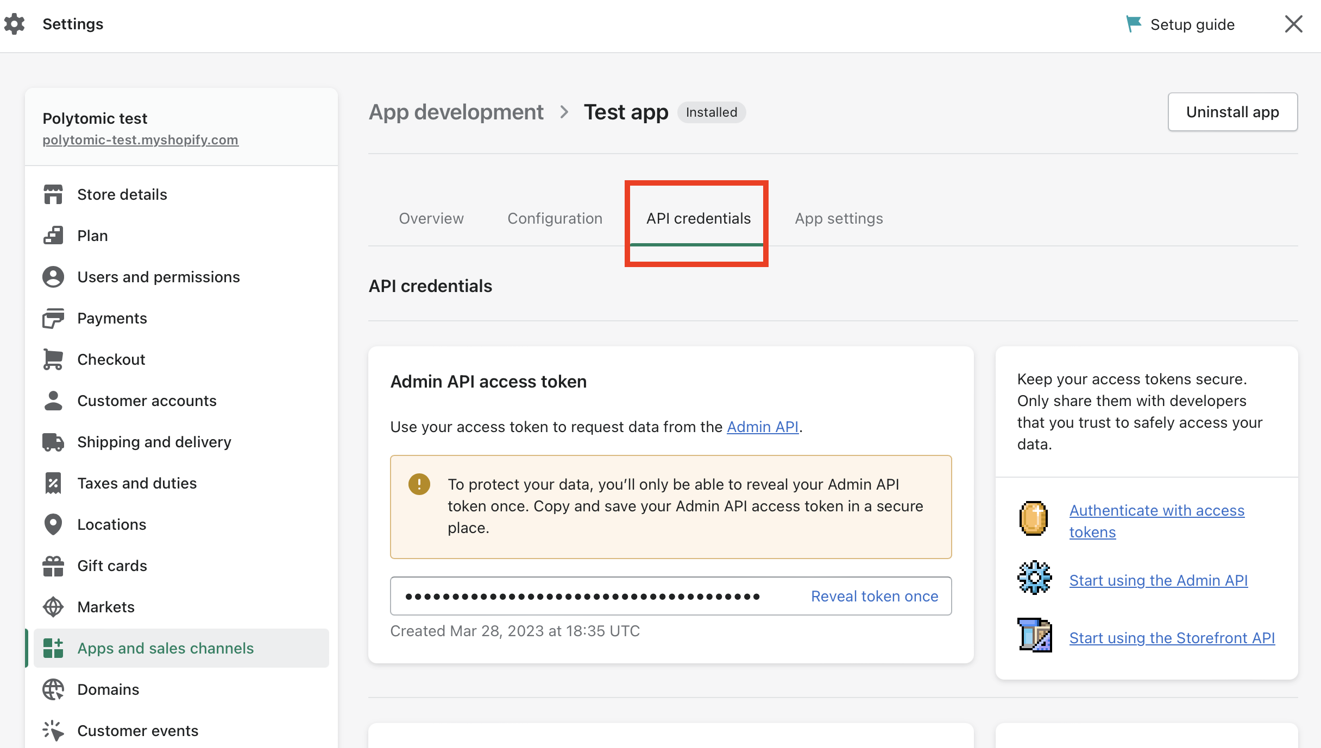The image size is (1321, 748).
Task: Click the Setup guide flag icon
Action: 1133,24
